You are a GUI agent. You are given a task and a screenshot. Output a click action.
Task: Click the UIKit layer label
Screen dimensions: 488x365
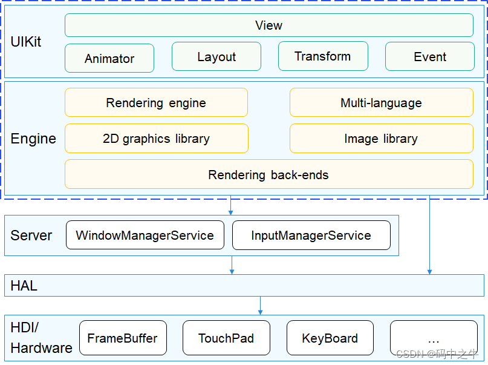[26, 42]
